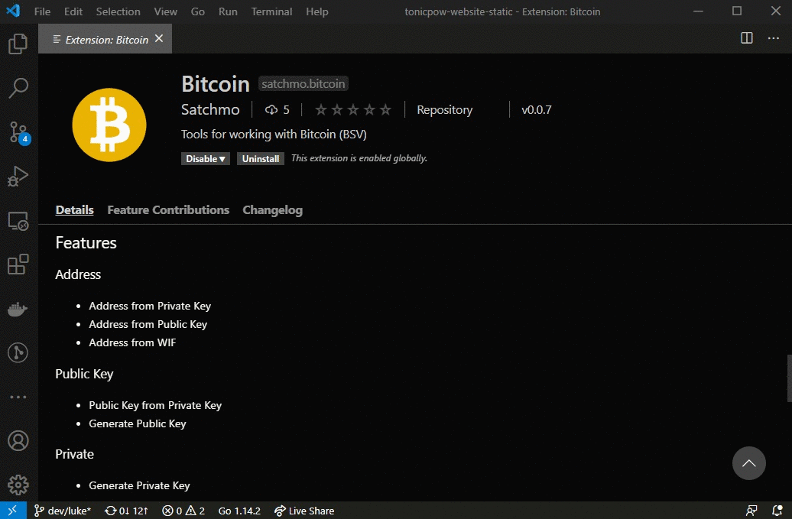Click the Satchmo publisher name

click(210, 109)
